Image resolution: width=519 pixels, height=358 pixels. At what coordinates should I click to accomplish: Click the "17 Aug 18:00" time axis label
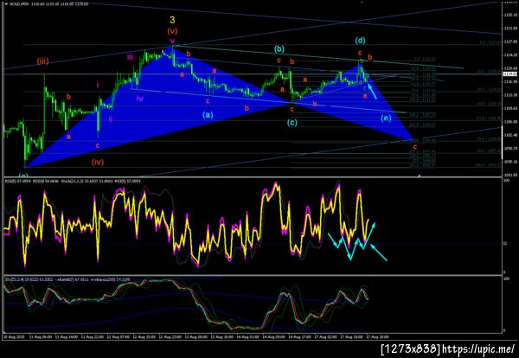point(377,337)
